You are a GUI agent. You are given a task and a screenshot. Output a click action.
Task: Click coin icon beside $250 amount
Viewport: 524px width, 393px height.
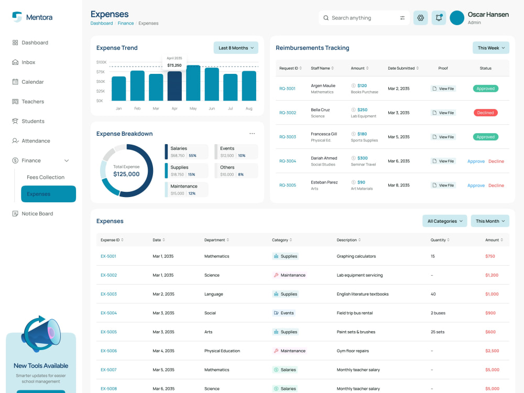[353, 110]
